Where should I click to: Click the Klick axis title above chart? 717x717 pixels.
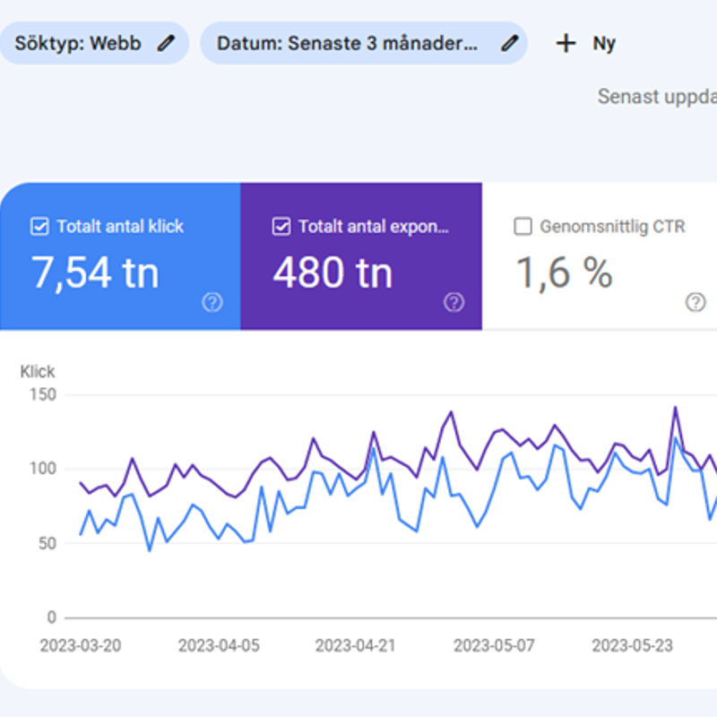pos(38,371)
